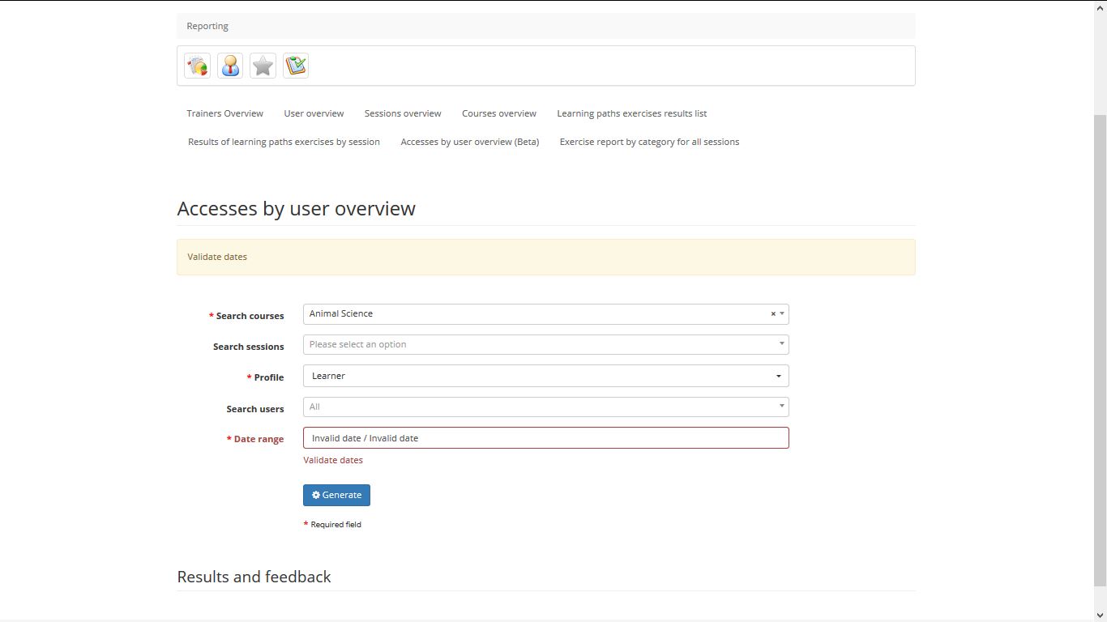Open the Trainers Overview report
The height and width of the screenshot is (622, 1107).
click(224, 113)
